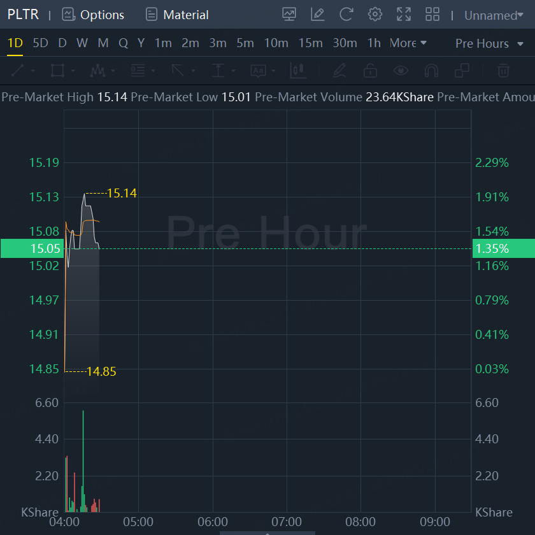Select the measure range tool
Viewport: 535px width, 535px height.
click(x=218, y=71)
